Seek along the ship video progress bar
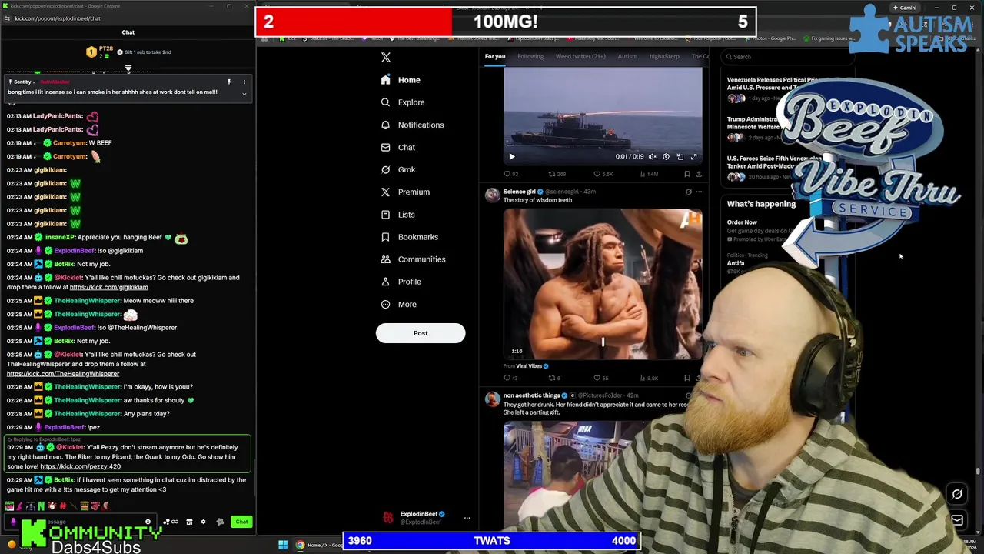Viewport: 984px width, 554px height. coord(603,146)
